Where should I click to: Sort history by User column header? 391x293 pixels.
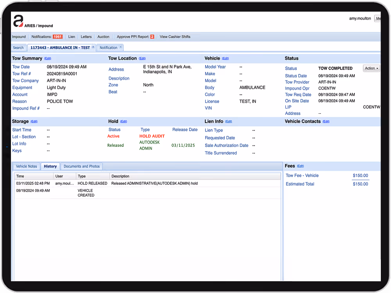(x=65, y=176)
